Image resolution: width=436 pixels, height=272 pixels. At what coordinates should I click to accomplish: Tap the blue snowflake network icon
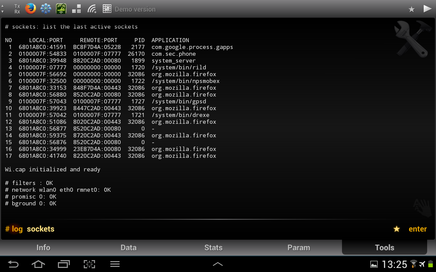point(46,8)
